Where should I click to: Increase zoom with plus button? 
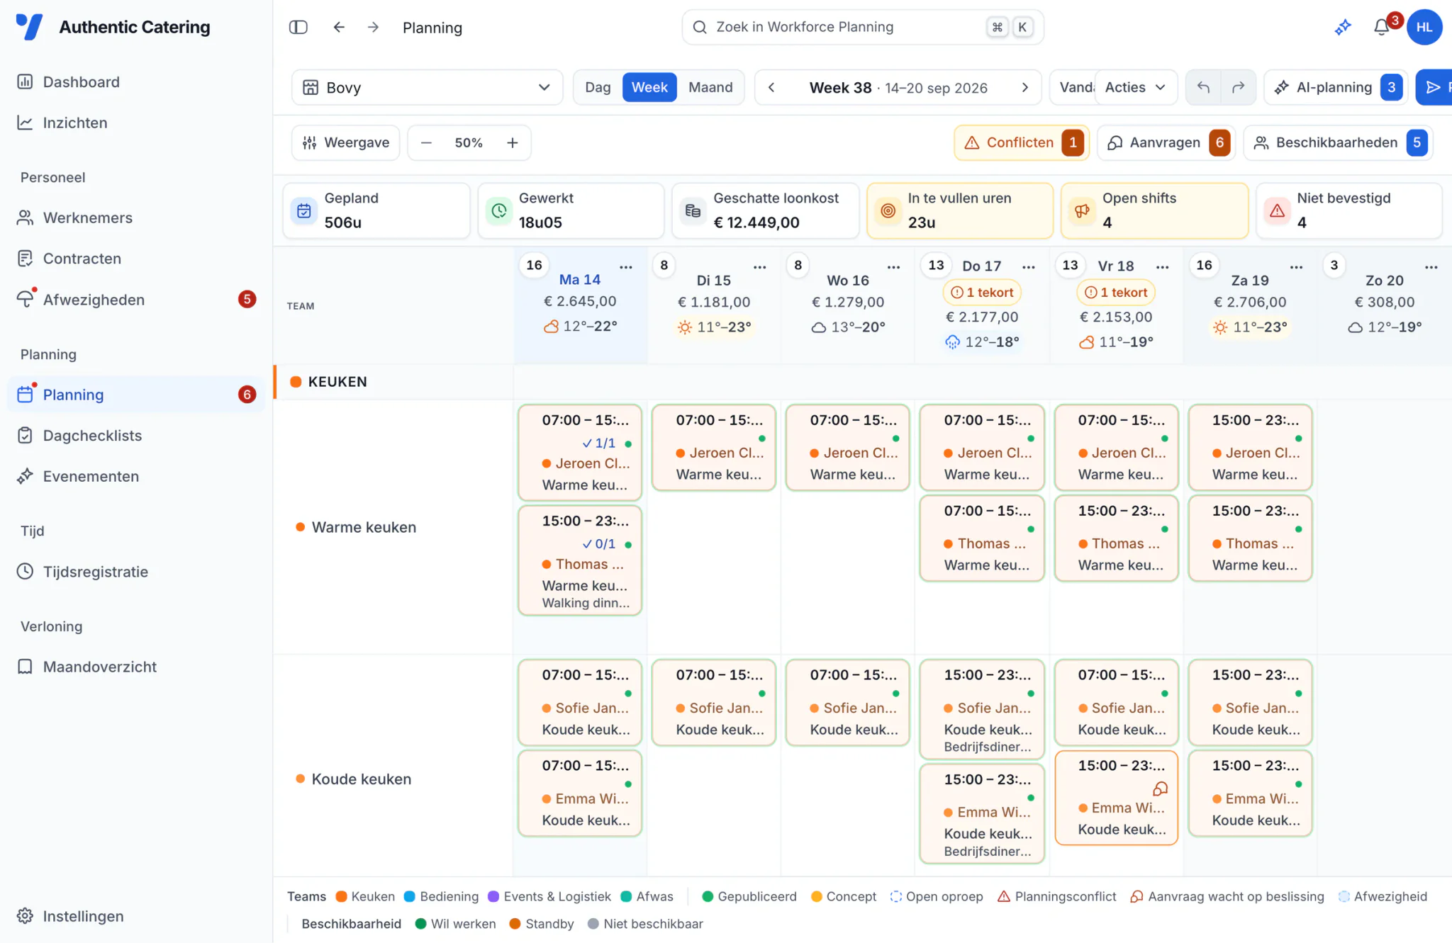pos(512,142)
